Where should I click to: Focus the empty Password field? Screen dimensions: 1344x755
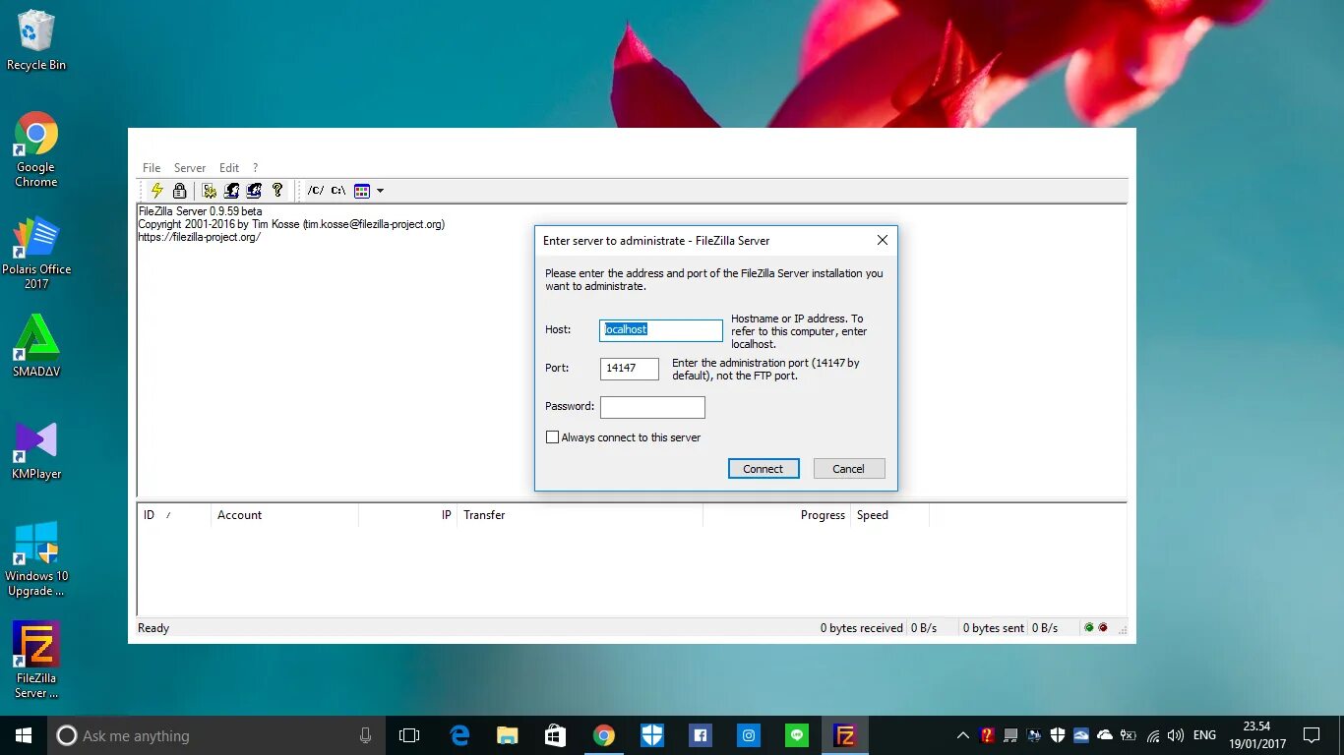tap(652, 407)
